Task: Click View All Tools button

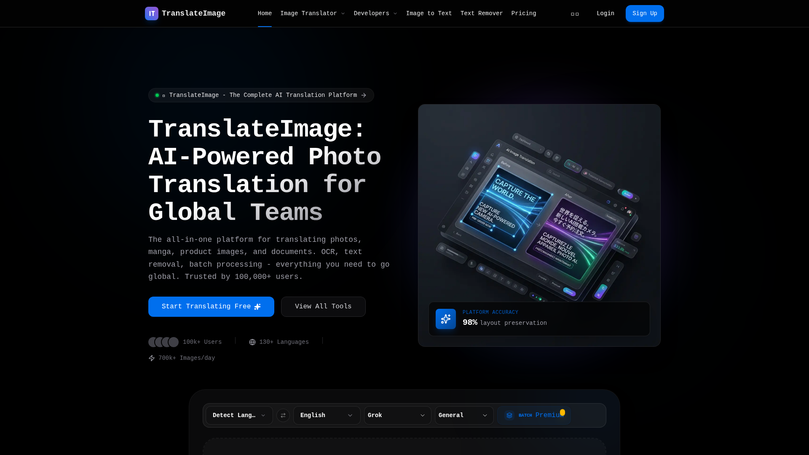Action: pos(323,307)
